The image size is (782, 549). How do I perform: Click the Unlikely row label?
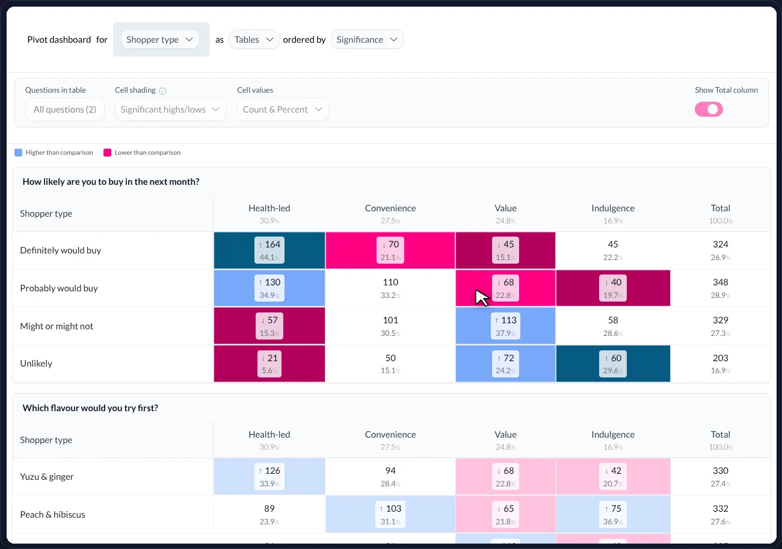pos(36,364)
